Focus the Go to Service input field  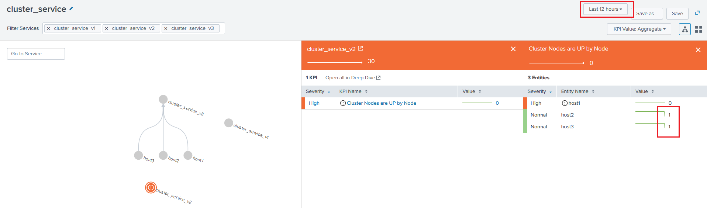36,54
